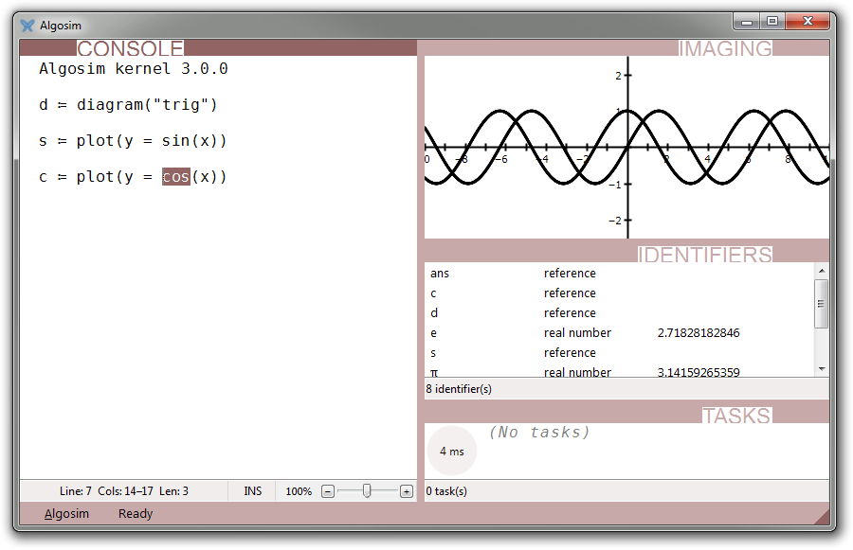This screenshot has width=853, height=550.
Task: Click the console zoom slider handle
Action: pos(367,490)
